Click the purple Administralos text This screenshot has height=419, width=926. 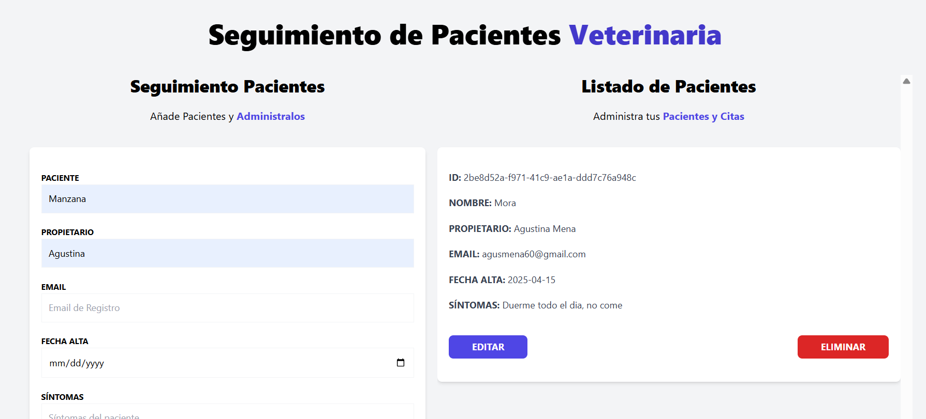pyautogui.click(x=271, y=116)
